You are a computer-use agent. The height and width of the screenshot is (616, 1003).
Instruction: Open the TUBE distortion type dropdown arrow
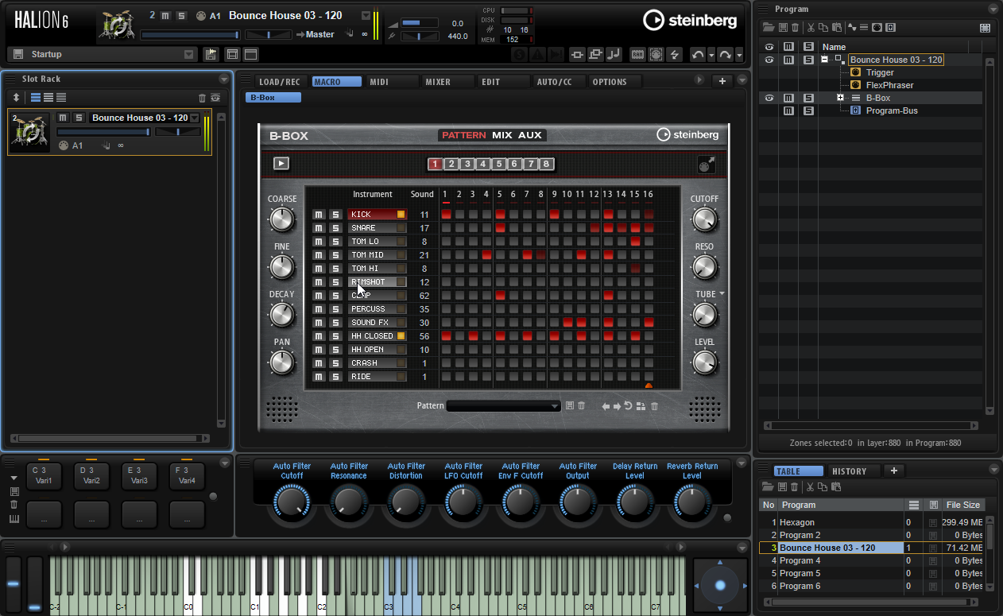pos(722,294)
